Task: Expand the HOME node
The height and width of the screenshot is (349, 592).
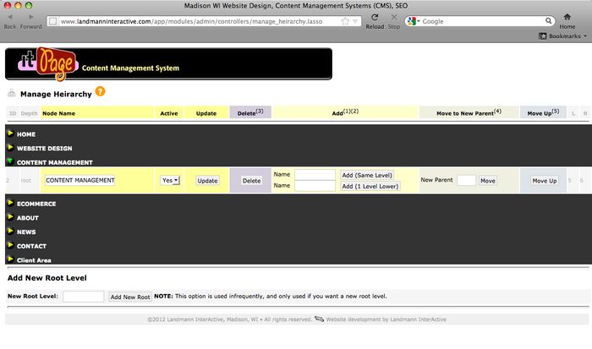Action: (x=10, y=134)
